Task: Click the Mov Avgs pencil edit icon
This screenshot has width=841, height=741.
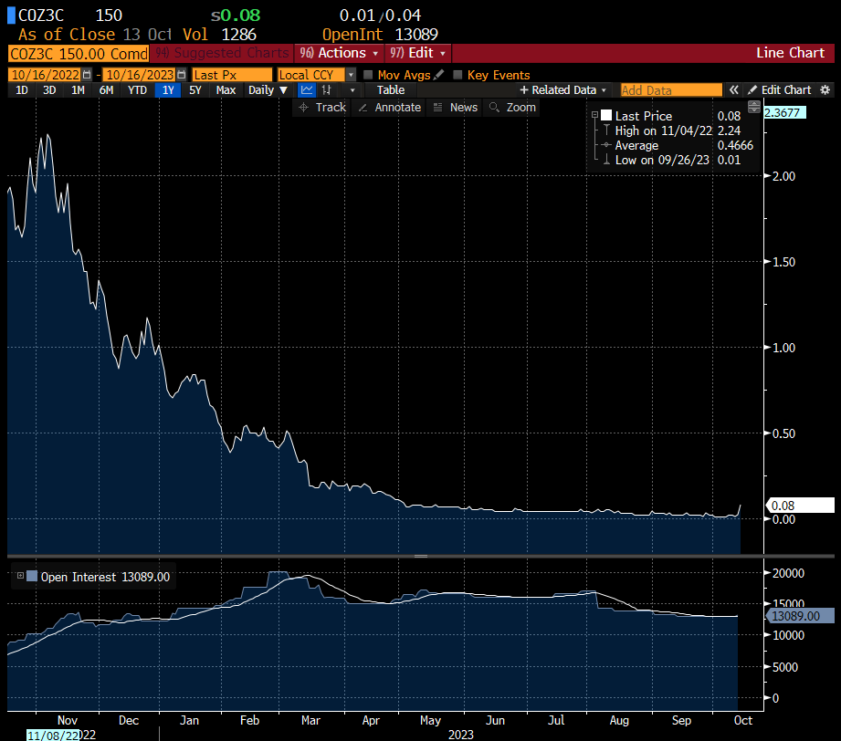Action: pyautogui.click(x=439, y=75)
